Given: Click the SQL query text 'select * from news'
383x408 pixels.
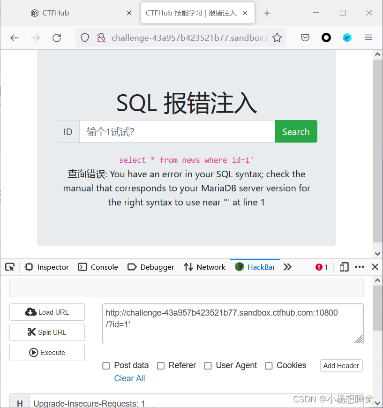Looking at the screenshot, I should pyautogui.click(x=159, y=160).
